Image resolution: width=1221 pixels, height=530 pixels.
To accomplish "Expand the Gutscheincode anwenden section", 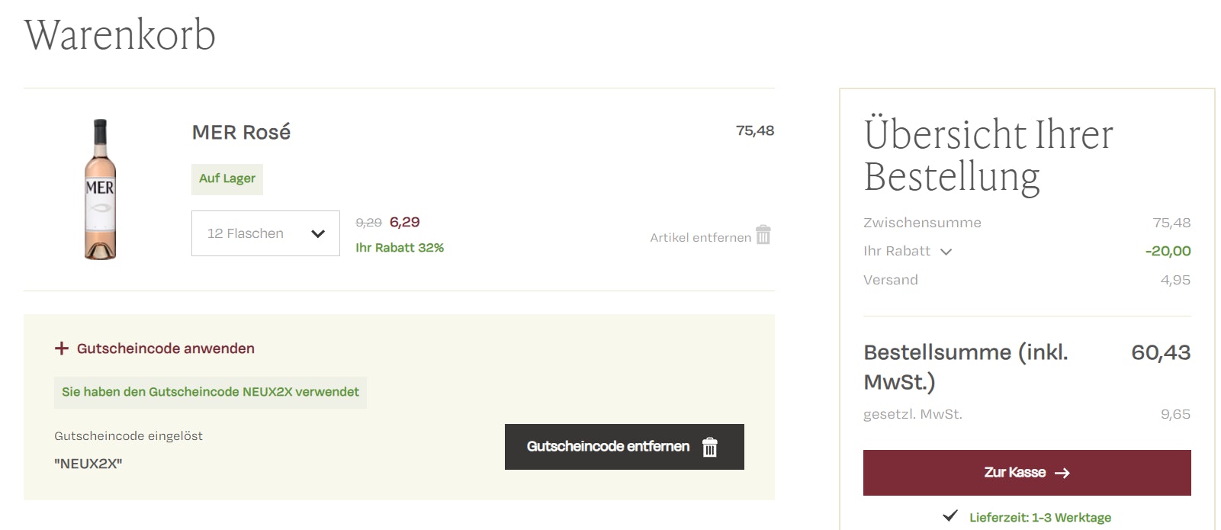I will point(165,349).
